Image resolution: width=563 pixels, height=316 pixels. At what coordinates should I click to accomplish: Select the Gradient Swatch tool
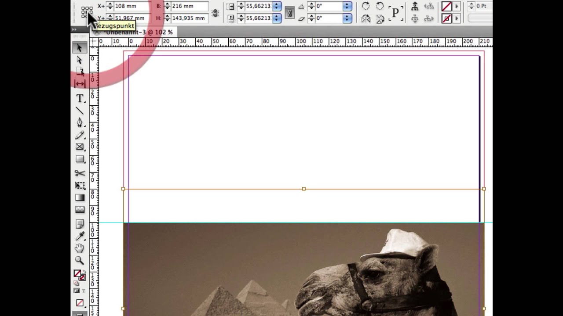(x=80, y=198)
